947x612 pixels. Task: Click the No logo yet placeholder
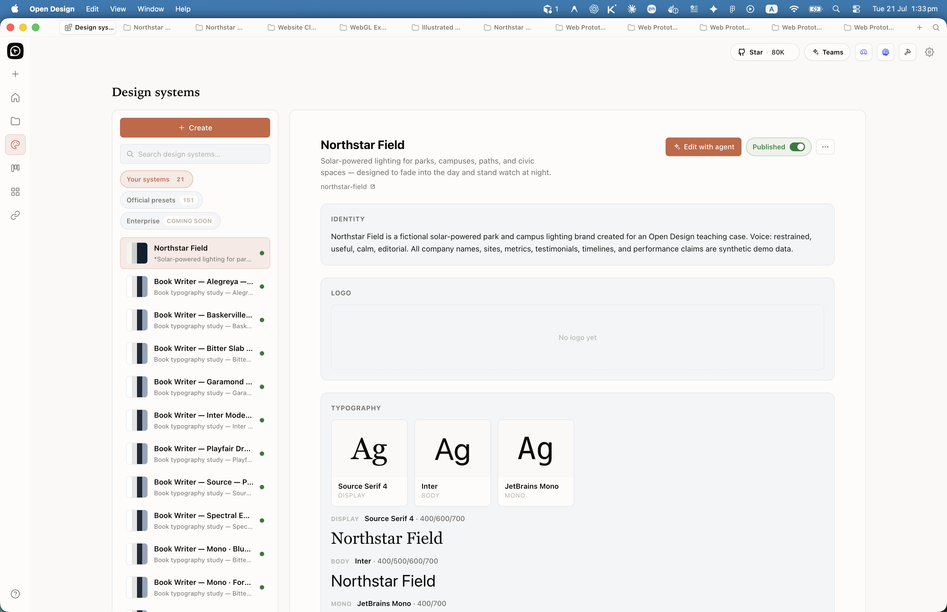(x=577, y=338)
